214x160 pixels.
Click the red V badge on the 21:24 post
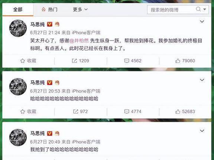point(50,24)
